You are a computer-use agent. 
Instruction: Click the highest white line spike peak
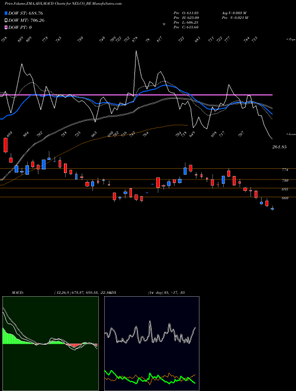136,51
